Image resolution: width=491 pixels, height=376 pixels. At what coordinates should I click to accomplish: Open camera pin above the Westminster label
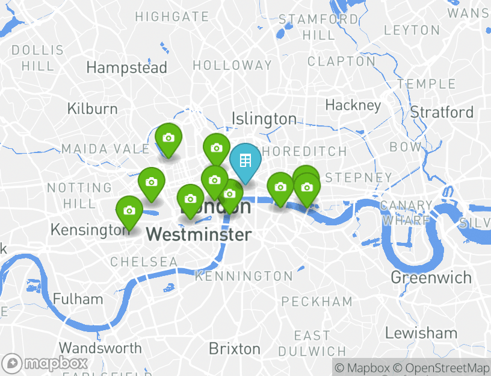190,199
